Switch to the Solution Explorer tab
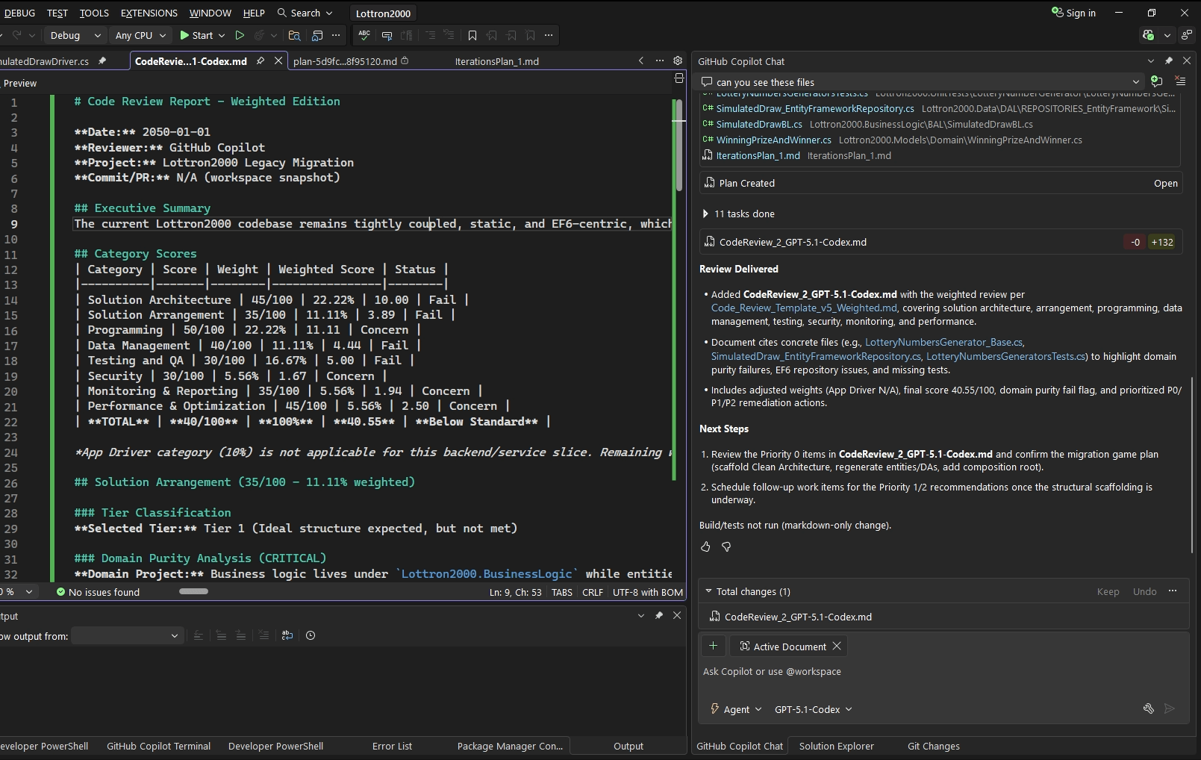Screen dimensions: 1201x760 pyautogui.click(x=836, y=746)
